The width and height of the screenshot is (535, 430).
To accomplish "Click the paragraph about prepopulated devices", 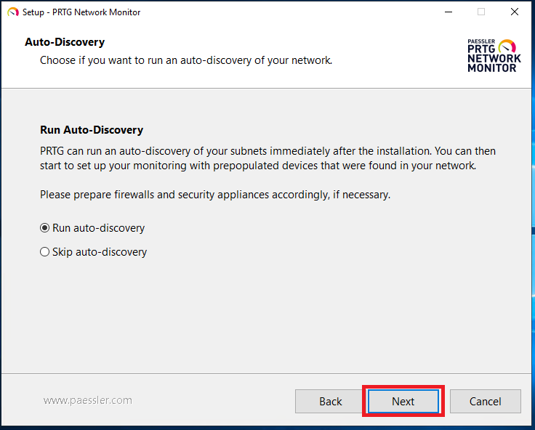I will tap(267, 158).
